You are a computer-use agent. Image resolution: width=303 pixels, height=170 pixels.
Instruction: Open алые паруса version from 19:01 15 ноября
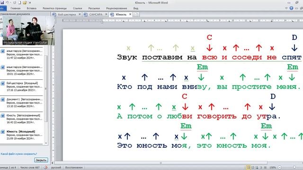click(x=22, y=70)
